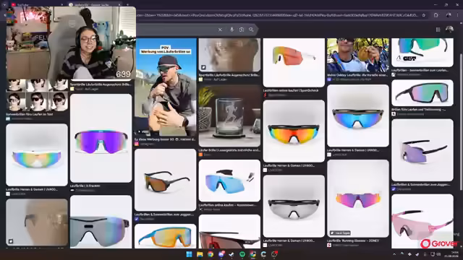This screenshot has height=260, width=463.
Task: Open the purple lens sunglasses image
Action: tap(101, 138)
